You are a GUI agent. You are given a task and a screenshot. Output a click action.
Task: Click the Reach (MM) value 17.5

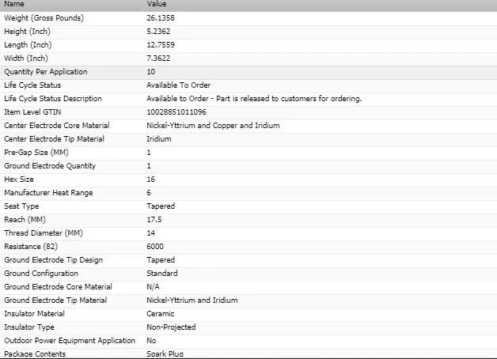[x=154, y=220]
